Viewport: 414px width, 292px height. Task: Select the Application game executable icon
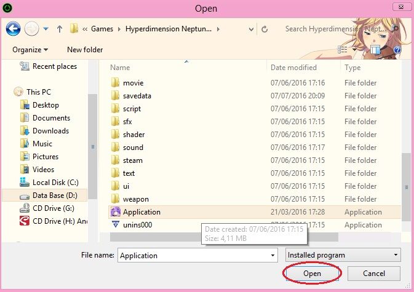pyautogui.click(x=116, y=212)
